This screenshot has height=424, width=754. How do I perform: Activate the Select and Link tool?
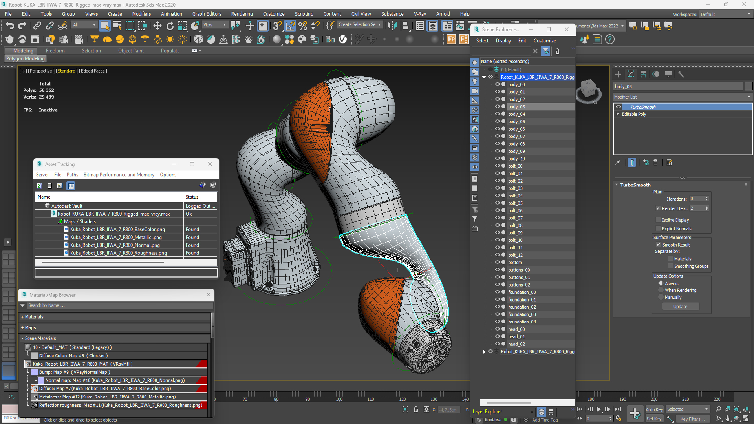(37, 26)
